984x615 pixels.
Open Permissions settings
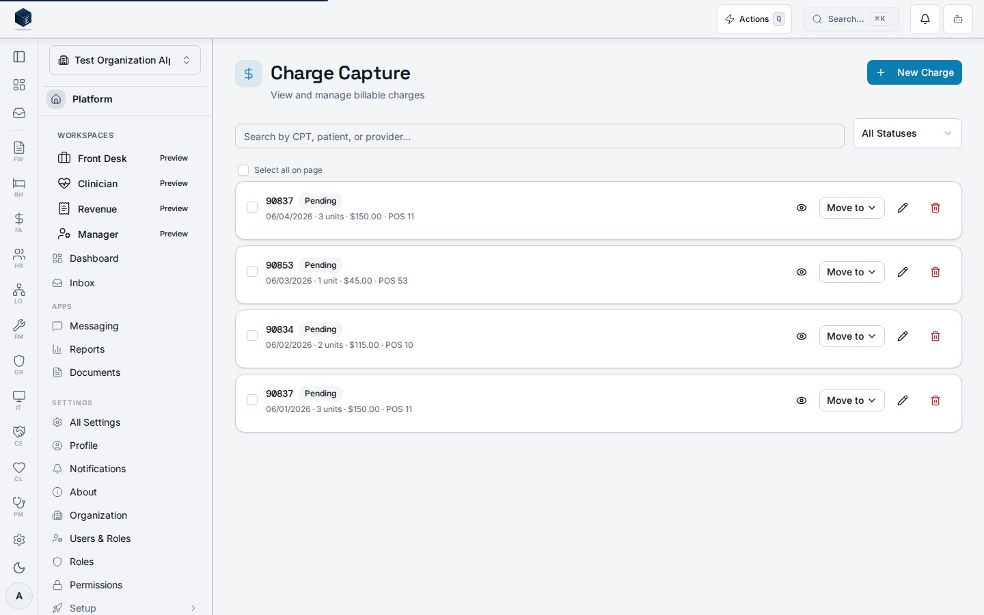coord(125,585)
